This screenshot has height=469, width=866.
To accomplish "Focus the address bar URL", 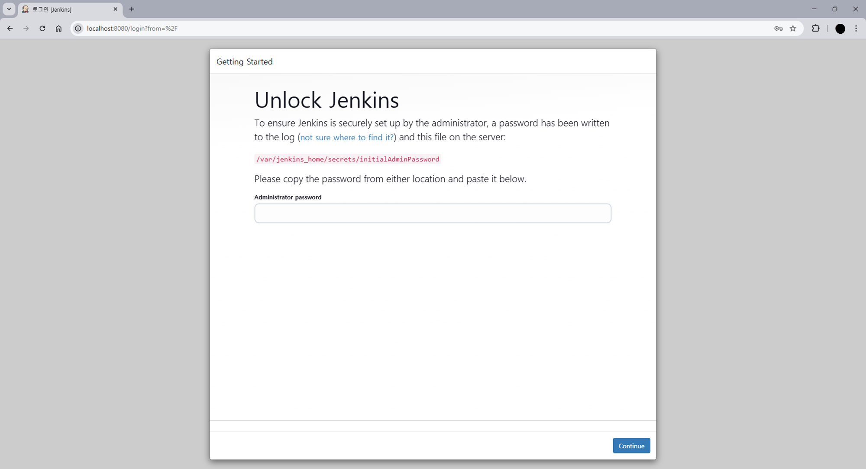I will (x=132, y=29).
